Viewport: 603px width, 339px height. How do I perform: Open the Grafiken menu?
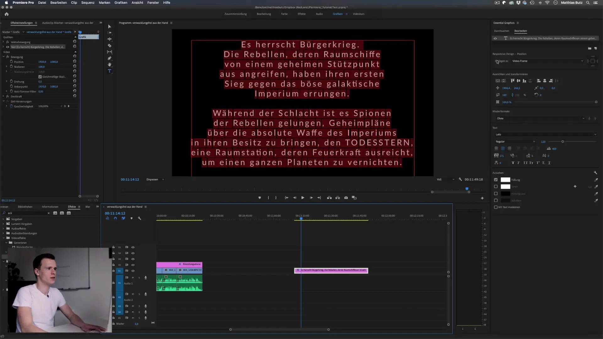tap(121, 3)
